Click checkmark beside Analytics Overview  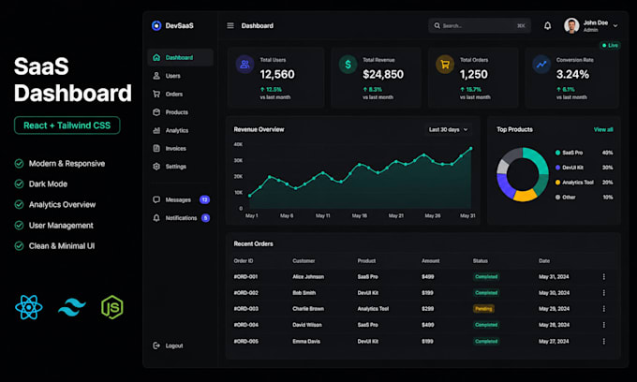pyautogui.click(x=19, y=204)
